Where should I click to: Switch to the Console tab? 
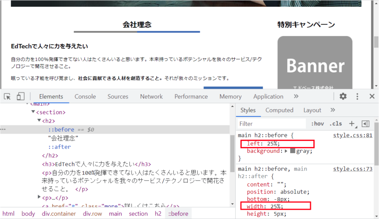click(x=85, y=97)
